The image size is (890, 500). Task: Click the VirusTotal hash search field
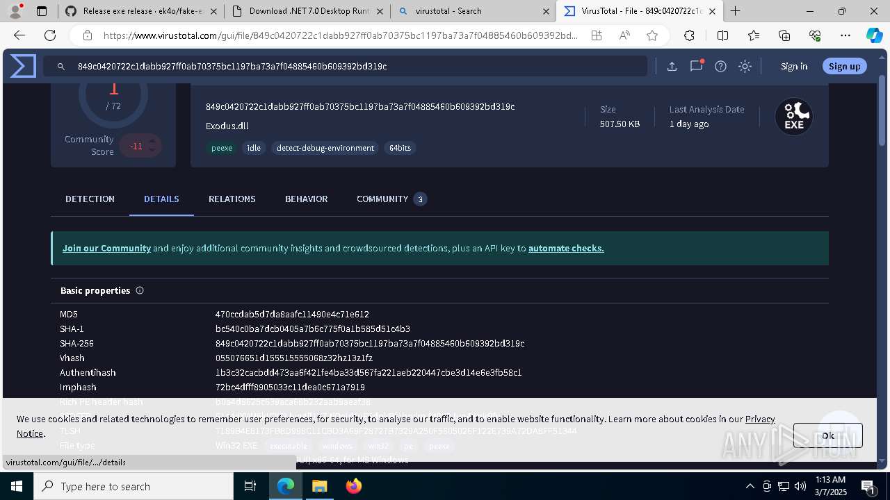click(346, 67)
